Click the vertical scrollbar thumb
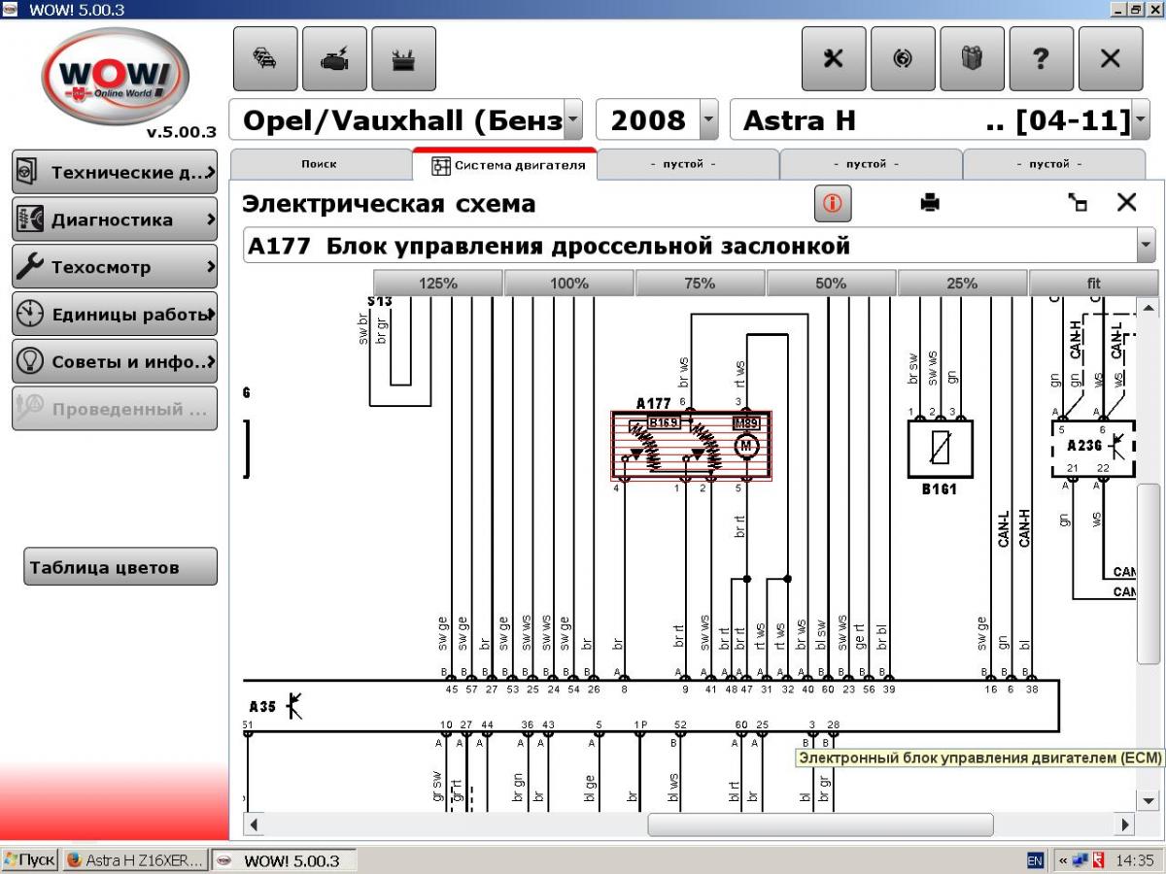 click(1149, 573)
